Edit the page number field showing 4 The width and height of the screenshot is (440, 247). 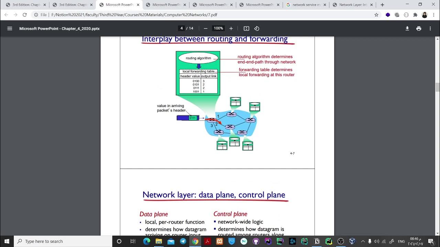181,28
